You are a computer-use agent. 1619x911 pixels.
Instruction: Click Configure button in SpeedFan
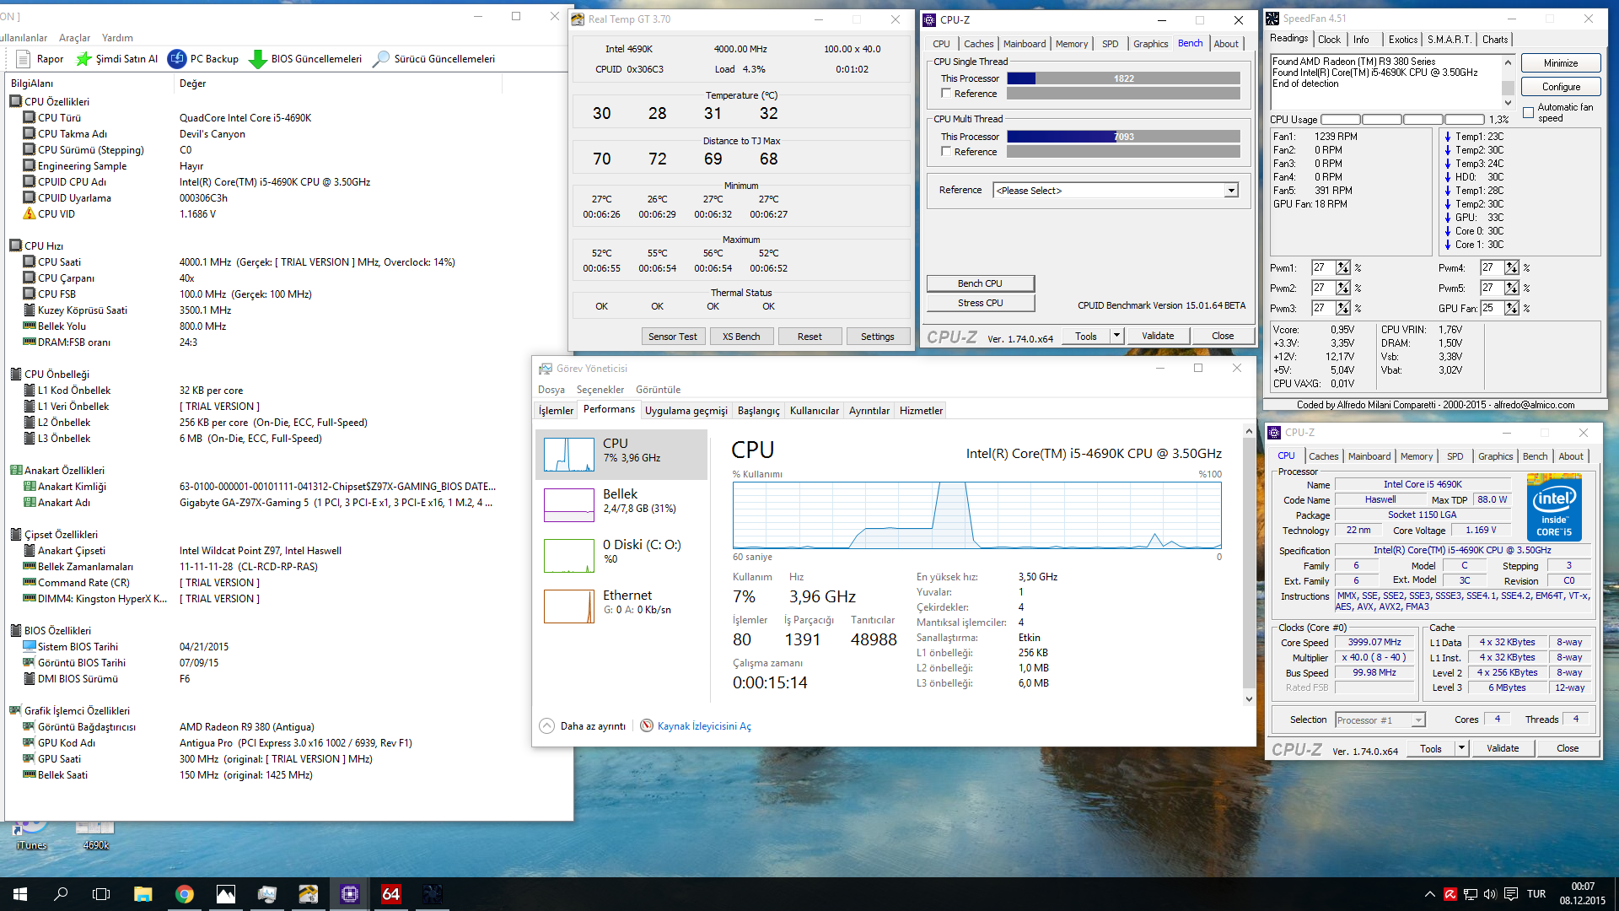click(x=1561, y=87)
